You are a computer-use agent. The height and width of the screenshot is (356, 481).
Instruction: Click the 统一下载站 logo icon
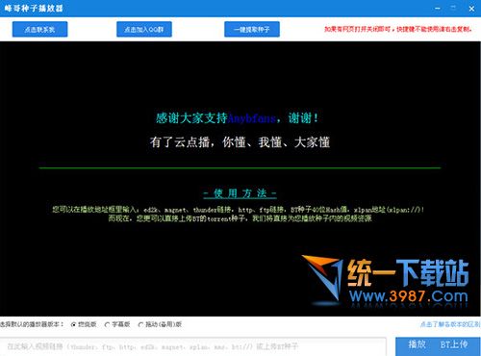322,278
